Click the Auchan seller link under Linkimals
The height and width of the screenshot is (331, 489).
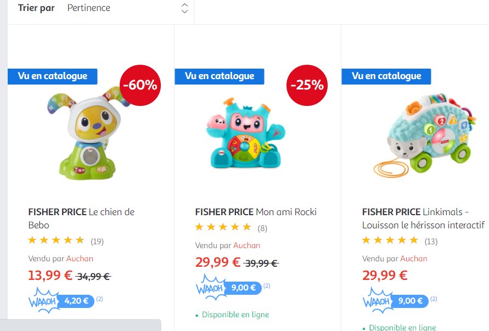pyautogui.click(x=413, y=259)
